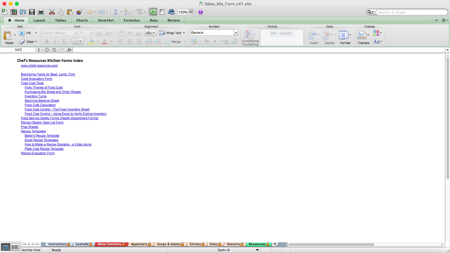Open the Plate Cost Recipe Template link

pos(44,149)
